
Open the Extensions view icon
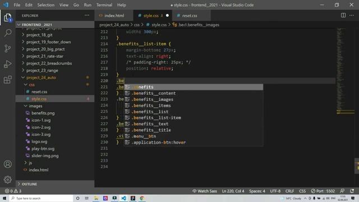(7, 80)
